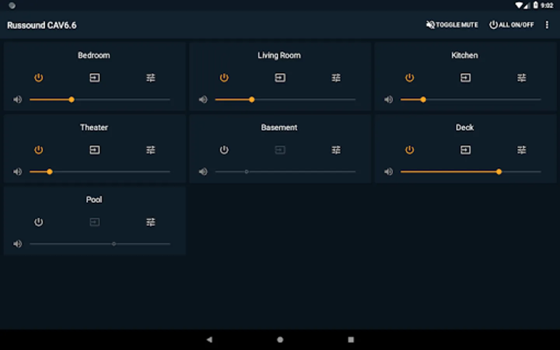Set Pool volume slider position

100,244
